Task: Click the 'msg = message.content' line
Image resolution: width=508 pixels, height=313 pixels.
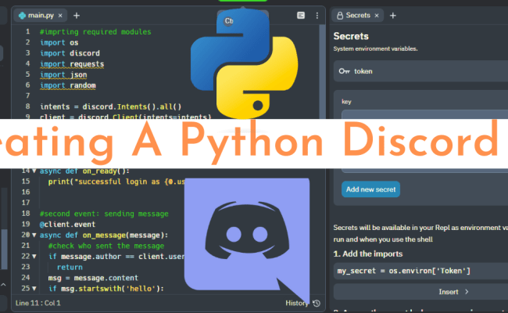Action: (x=93, y=278)
